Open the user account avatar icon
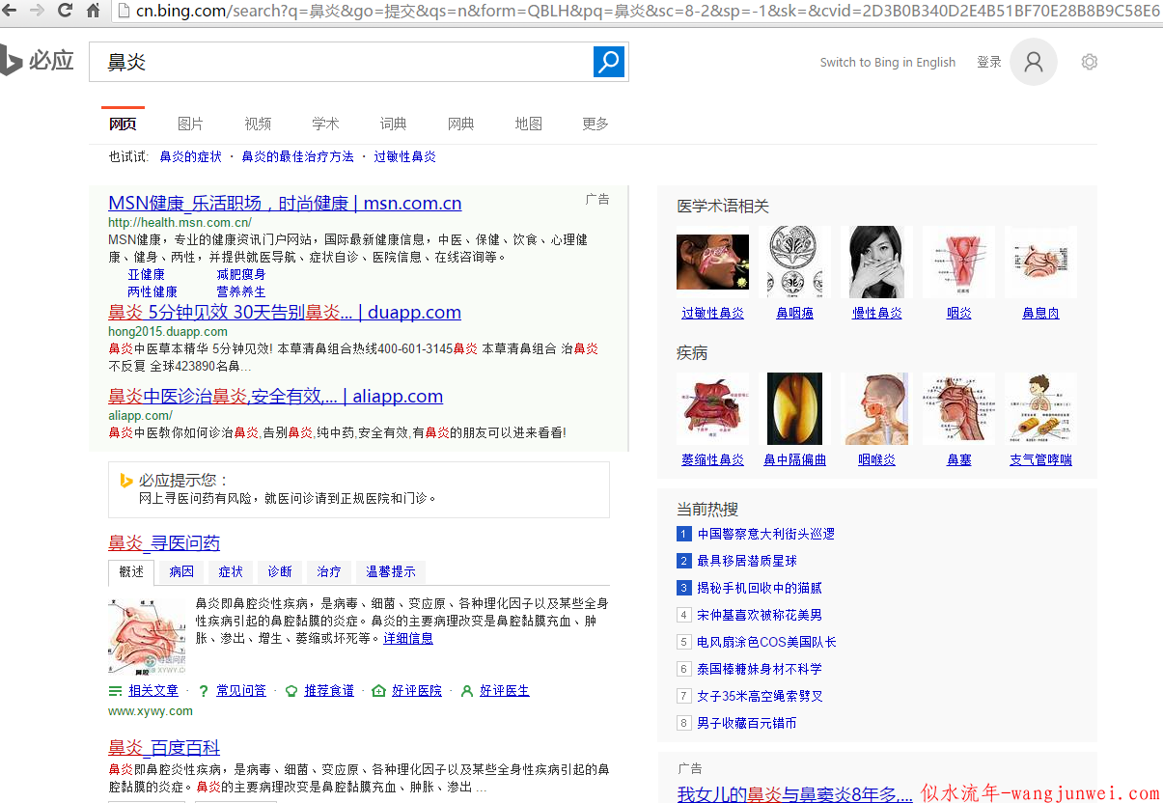Screen dimensions: 1163x803 [x=1034, y=62]
